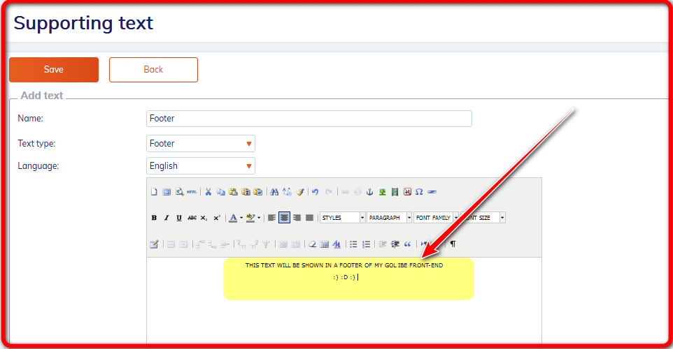Click the Name input field
The height and width of the screenshot is (349, 673).
(309, 119)
